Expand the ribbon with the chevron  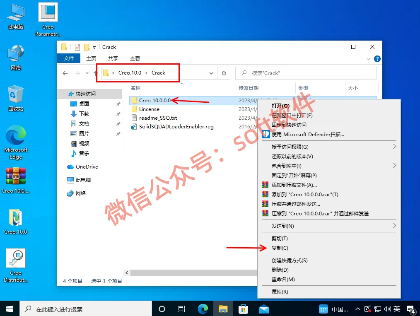pyautogui.click(x=368, y=59)
